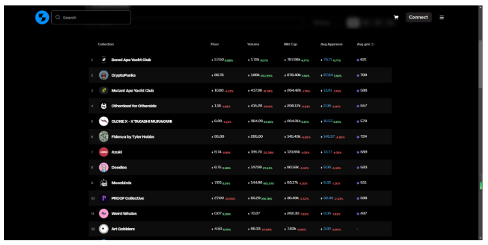Click the blue site logo
Image resolution: width=488 pixels, height=245 pixels.
42,18
